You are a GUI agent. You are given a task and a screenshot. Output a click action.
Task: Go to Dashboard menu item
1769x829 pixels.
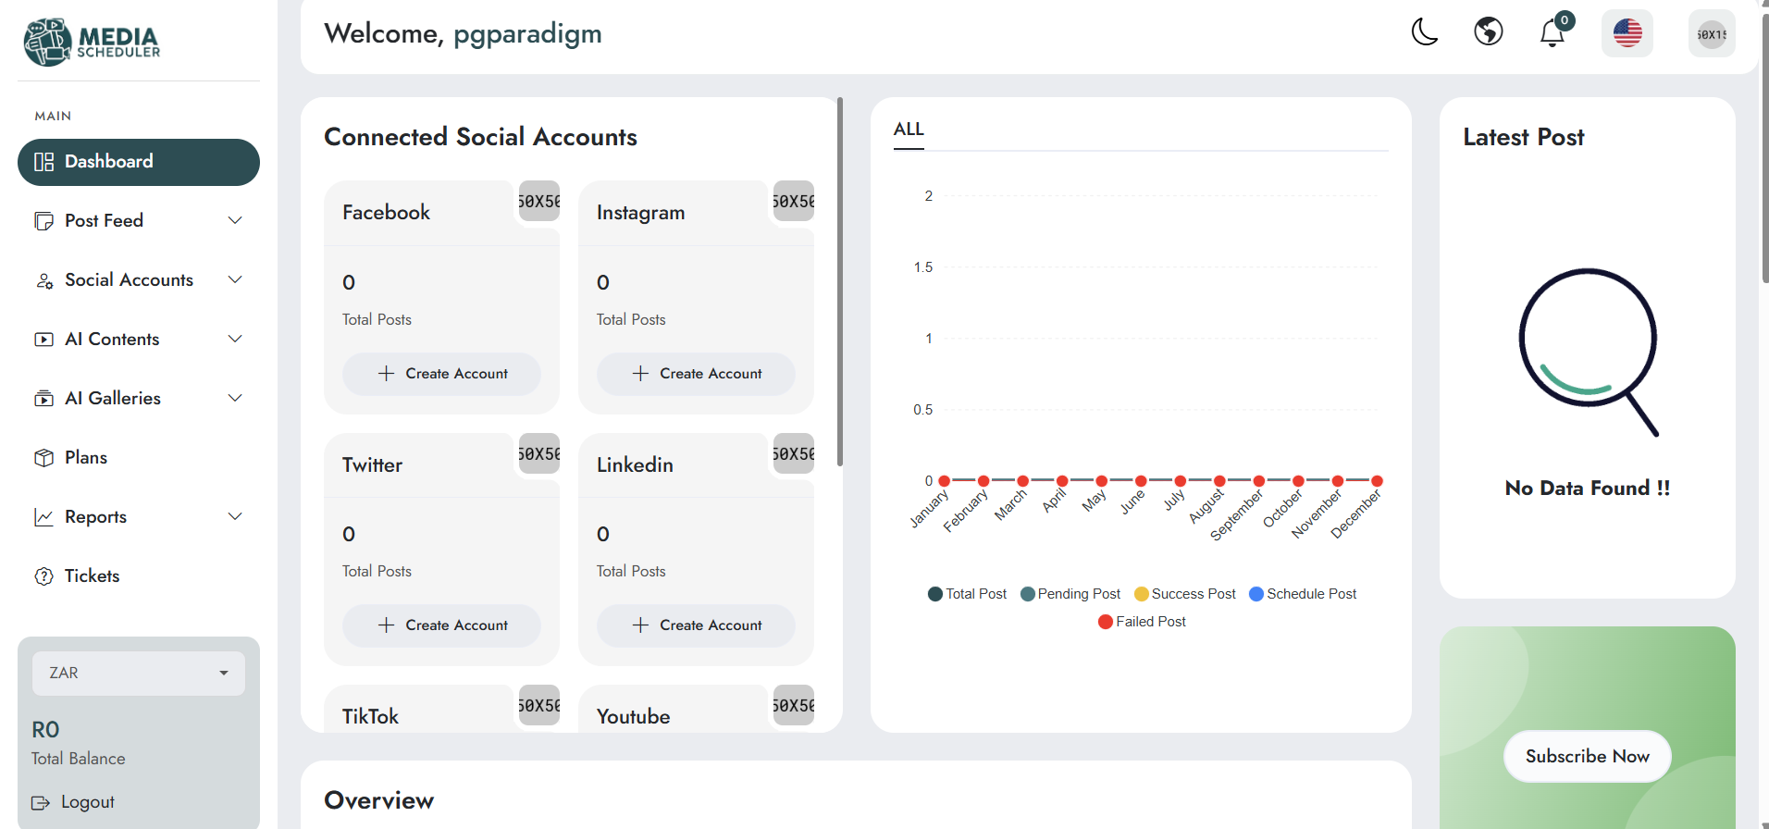click(139, 162)
